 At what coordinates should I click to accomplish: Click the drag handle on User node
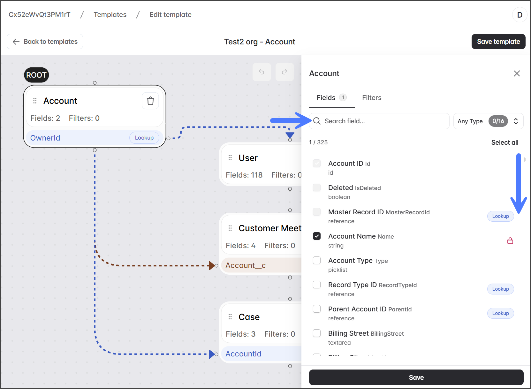230,158
